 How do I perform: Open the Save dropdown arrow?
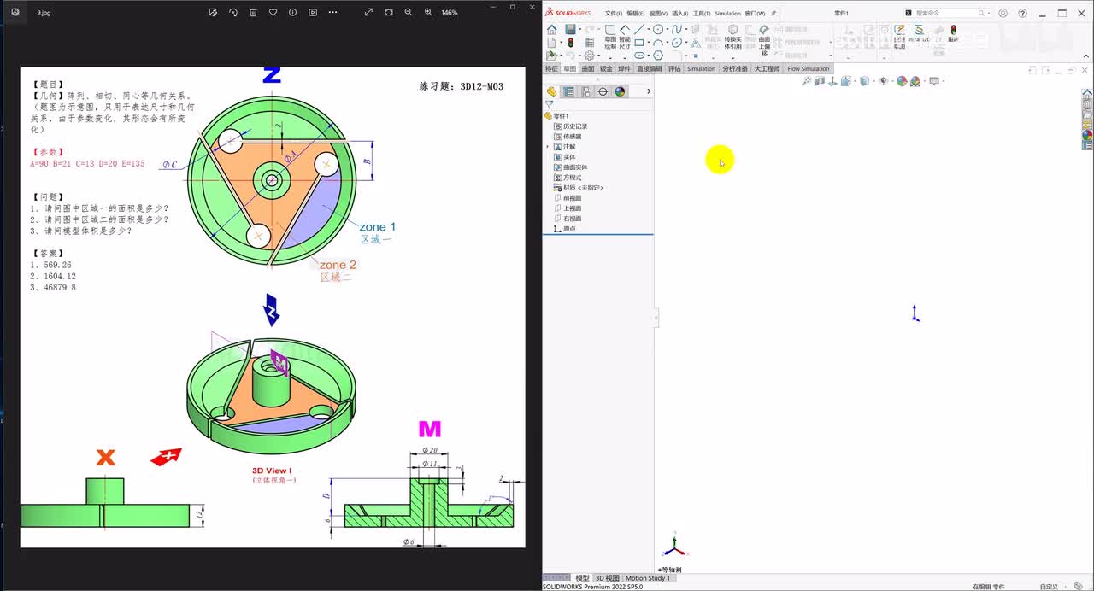(579, 30)
